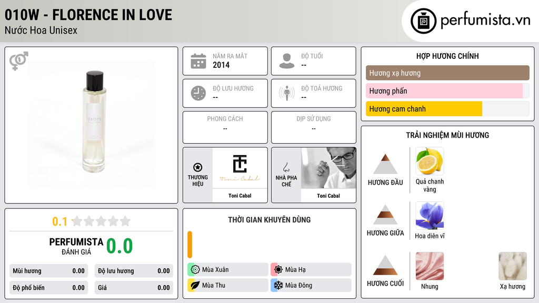Viewport: 539px width, 303px height.
Task: Click the Mùi hương score field
Action: click(x=48, y=271)
